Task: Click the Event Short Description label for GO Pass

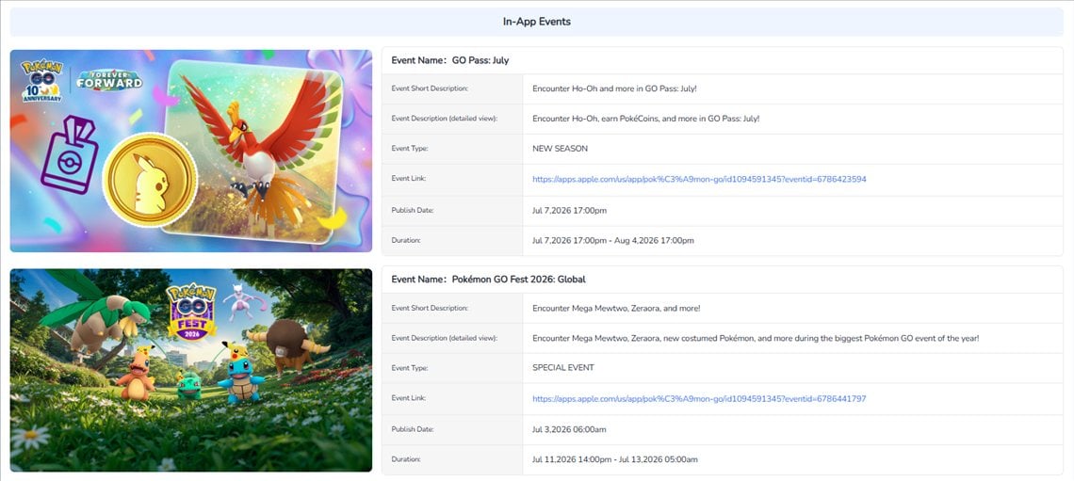Action: [x=430, y=88]
